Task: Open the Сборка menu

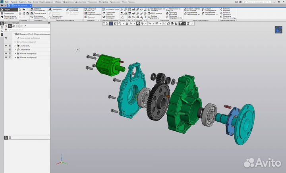Action: click(x=58, y=2)
